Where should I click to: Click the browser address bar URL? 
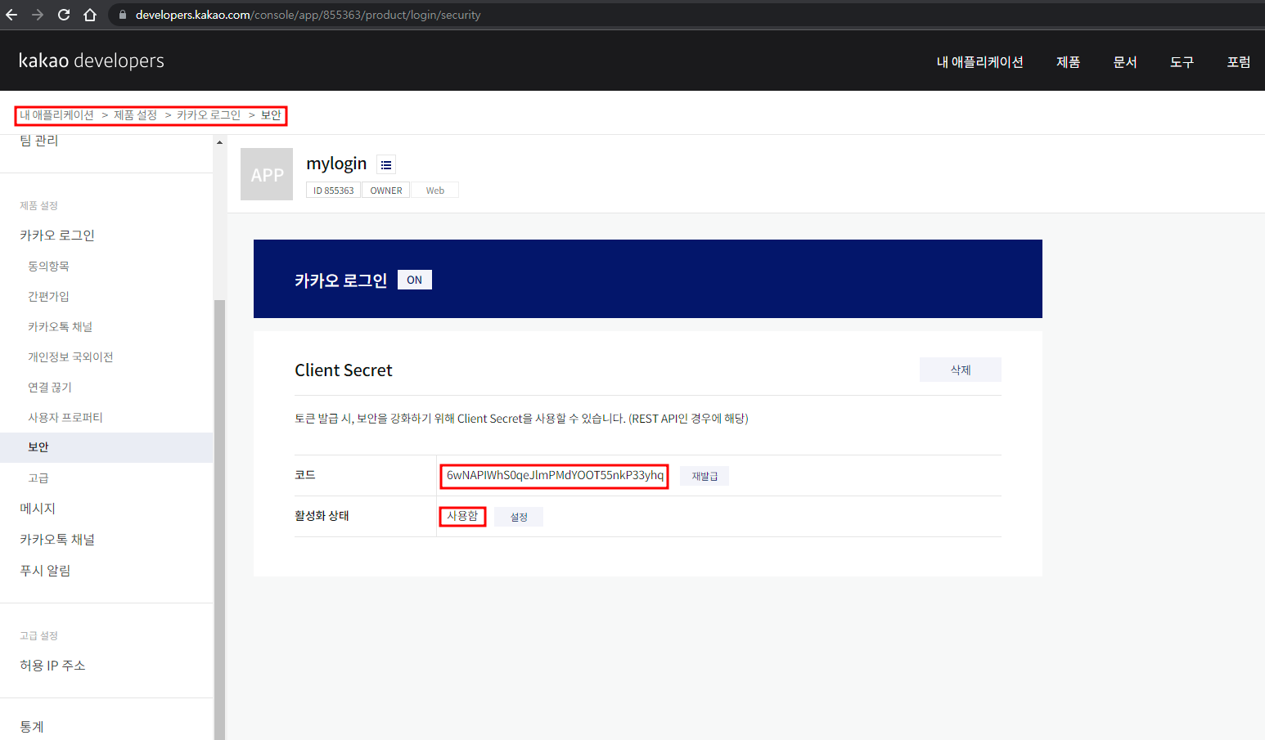pos(308,15)
